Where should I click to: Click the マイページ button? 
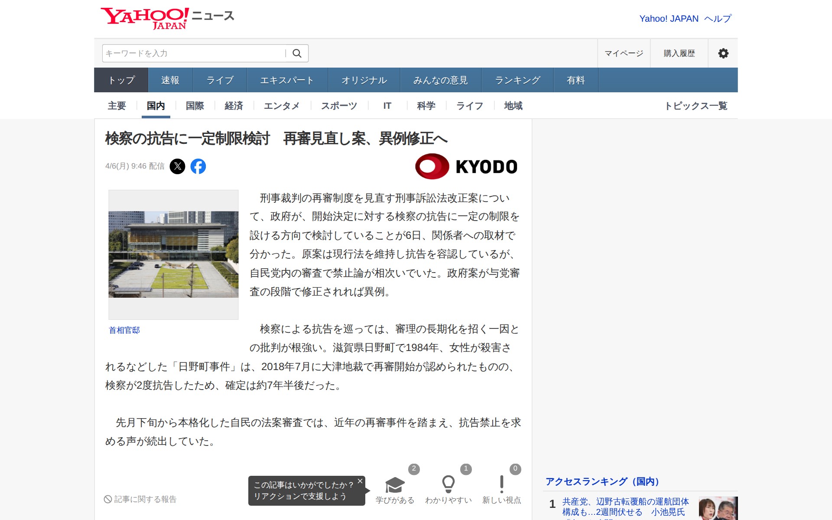pyautogui.click(x=624, y=53)
